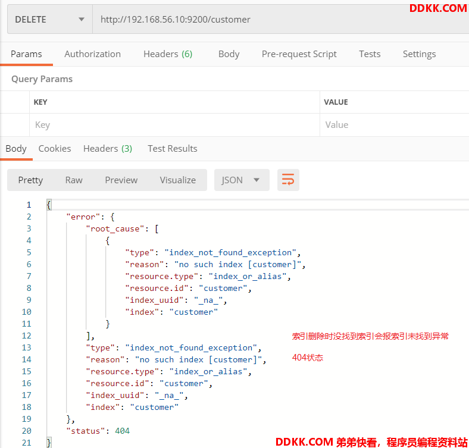This screenshot has height=448, width=469.
Task: Open the JSON format dropdown
Action: (242, 180)
